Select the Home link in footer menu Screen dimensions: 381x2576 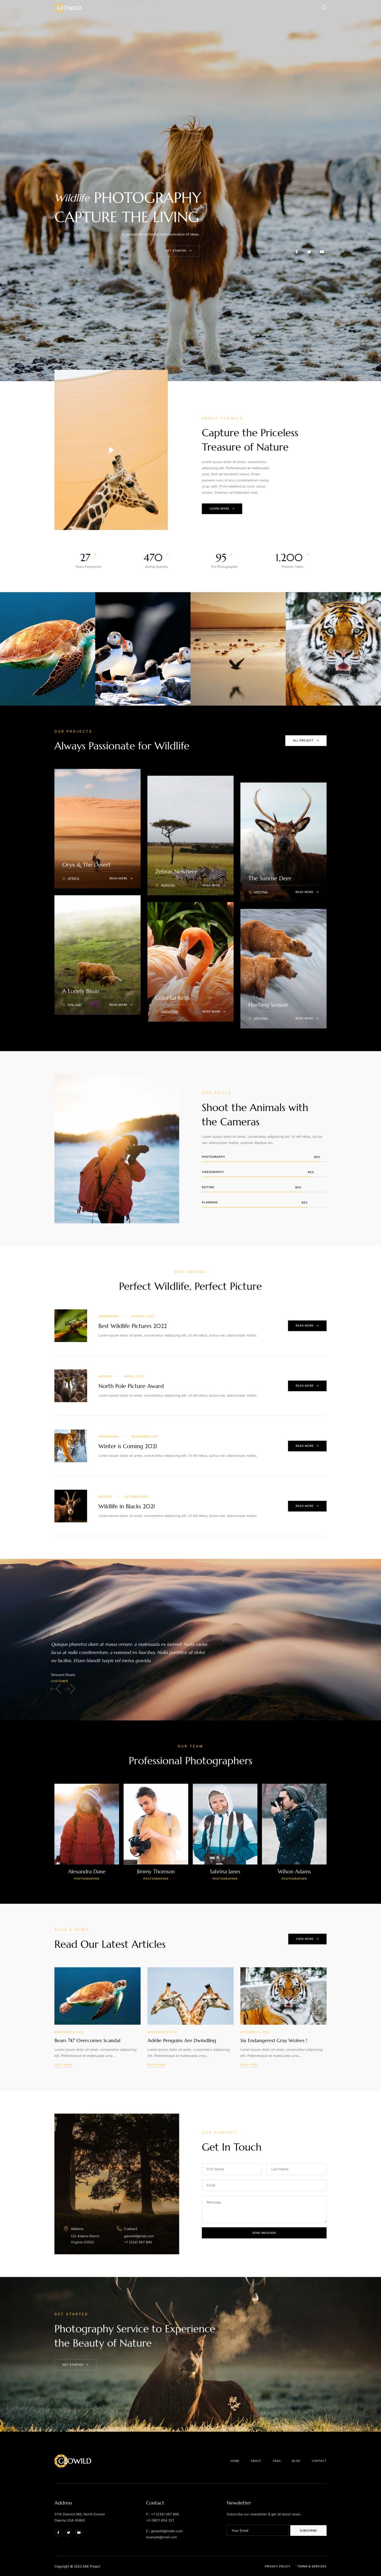235,2461
